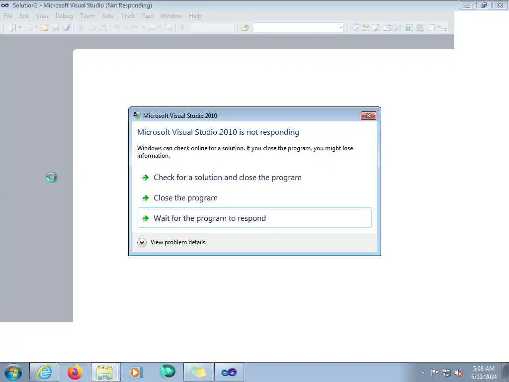Click the Paste toolbar icon
Viewport: 509px width, 382px height.
point(103,28)
